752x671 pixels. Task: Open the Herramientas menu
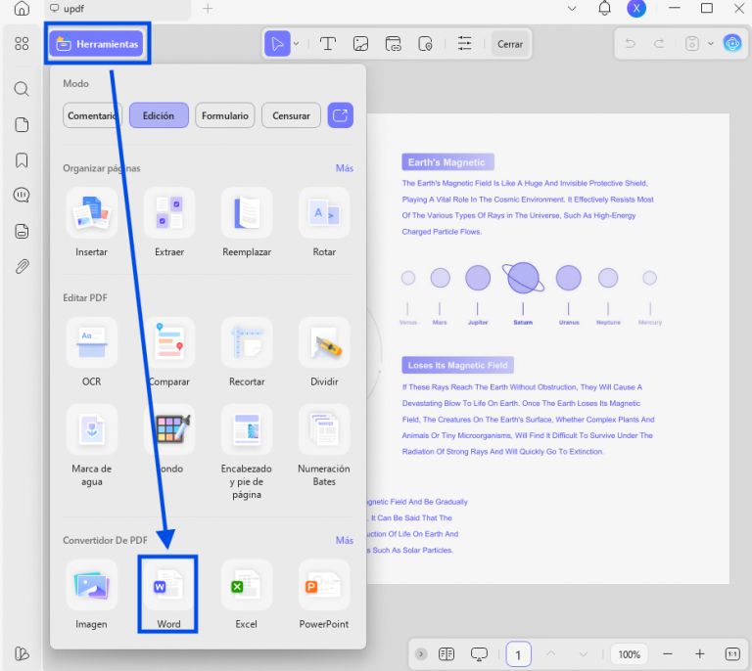click(97, 44)
